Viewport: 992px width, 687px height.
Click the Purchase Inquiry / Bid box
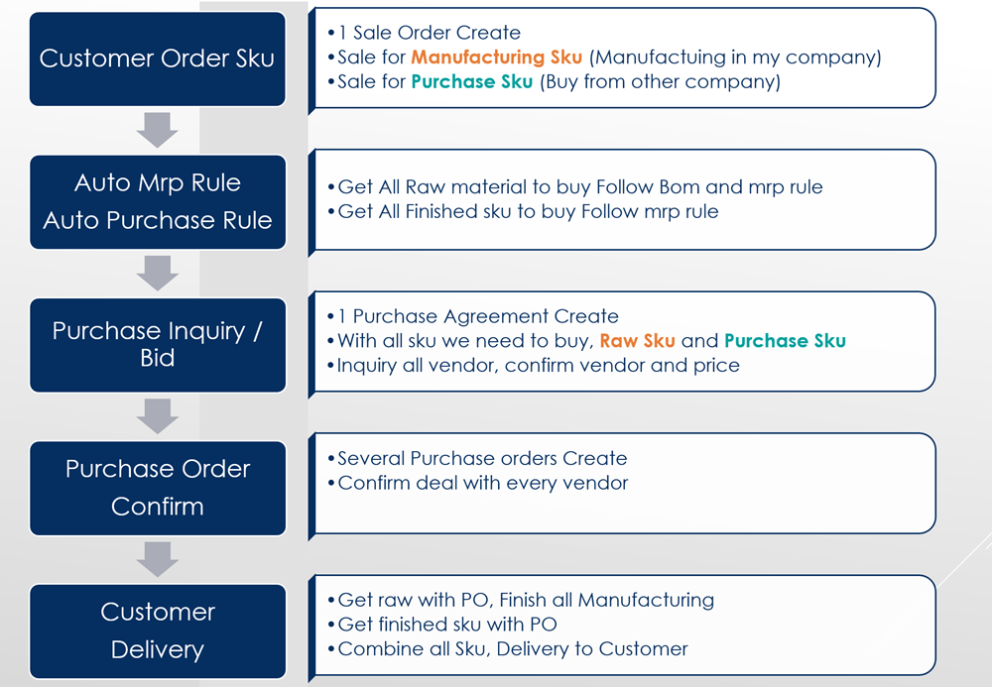pos(158,345)
